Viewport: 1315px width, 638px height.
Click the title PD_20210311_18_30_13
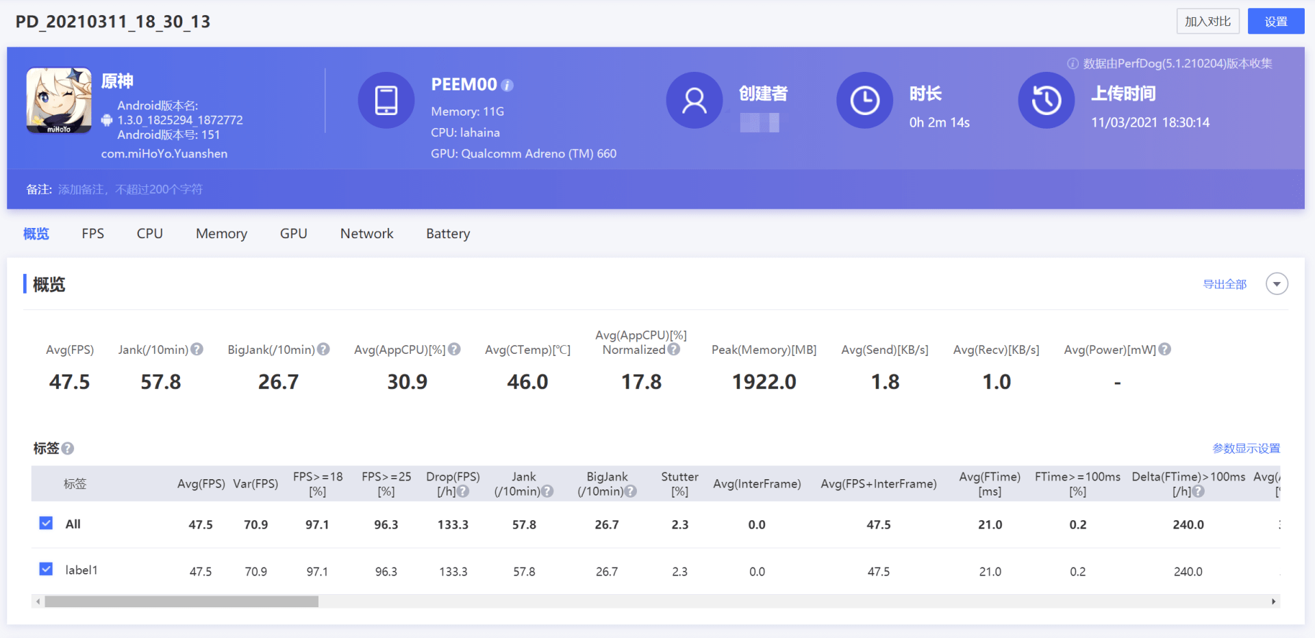(x=113, y=22)
